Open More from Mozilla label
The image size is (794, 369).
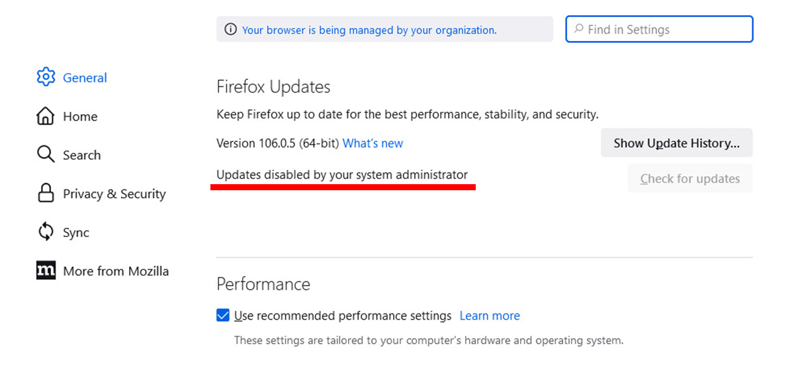tap(116, 271)
